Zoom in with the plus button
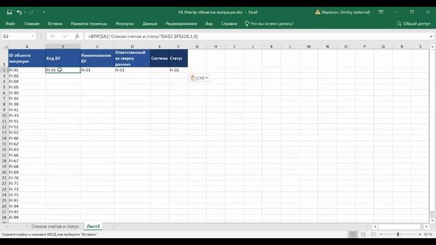Viewport: 436px width, 245px height. 420,234
